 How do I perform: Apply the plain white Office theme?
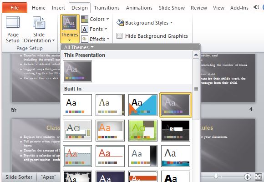pyautogui.click(x=77, y=105)
